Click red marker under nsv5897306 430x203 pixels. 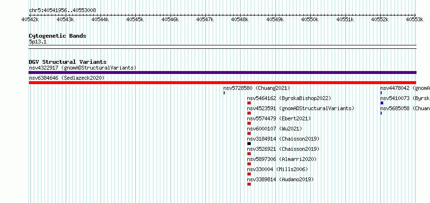[249, 164]
